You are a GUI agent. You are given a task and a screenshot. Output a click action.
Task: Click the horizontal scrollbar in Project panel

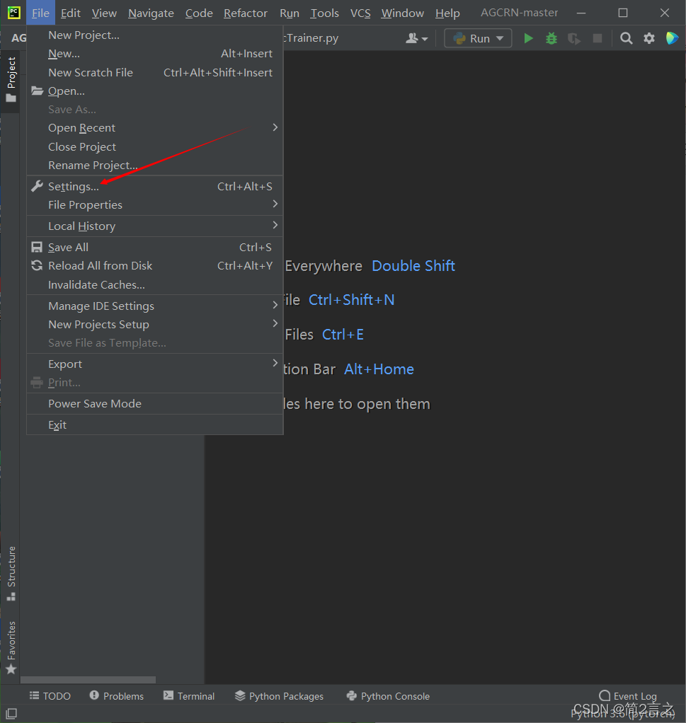coord(88,680)
